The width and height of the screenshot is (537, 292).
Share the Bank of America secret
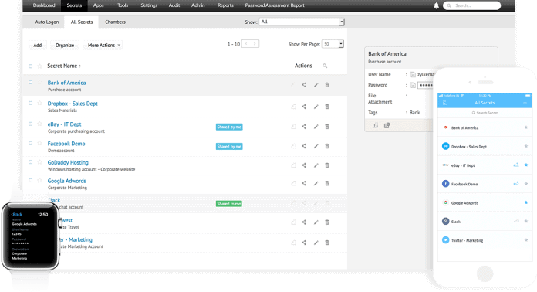click(304, 85)
